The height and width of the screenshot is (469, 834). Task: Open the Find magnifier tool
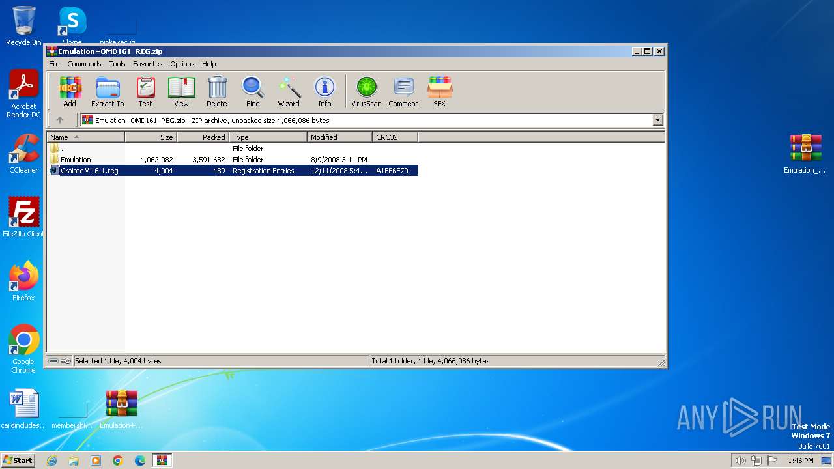point(253,91)
